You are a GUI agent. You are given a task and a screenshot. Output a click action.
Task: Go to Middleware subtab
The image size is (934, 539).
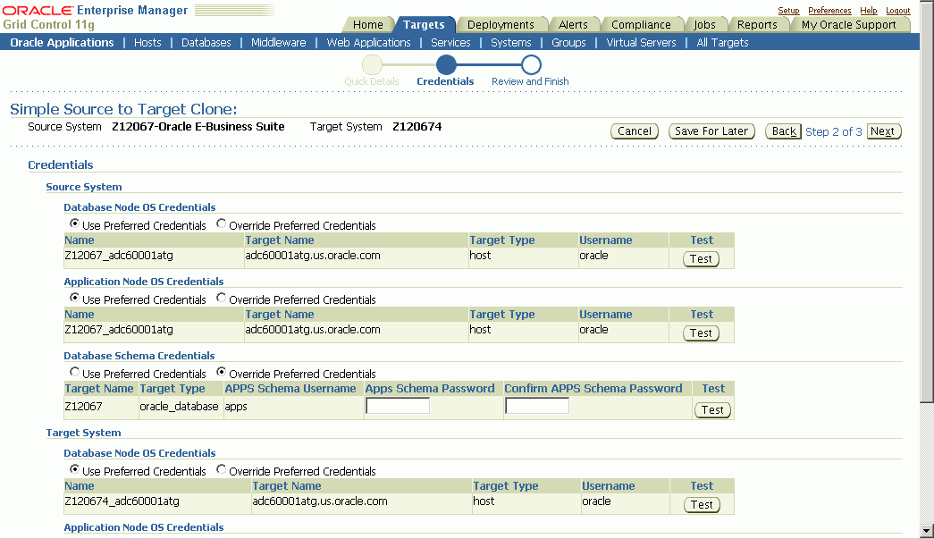pyautogui.click(x=278, y=42)
